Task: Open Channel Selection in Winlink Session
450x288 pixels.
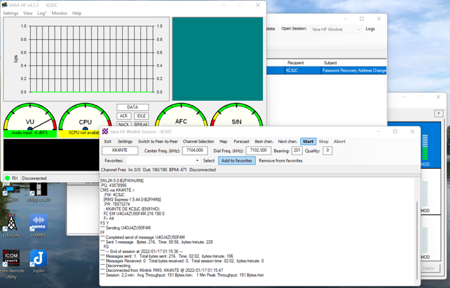Action: tap(198, 141)
